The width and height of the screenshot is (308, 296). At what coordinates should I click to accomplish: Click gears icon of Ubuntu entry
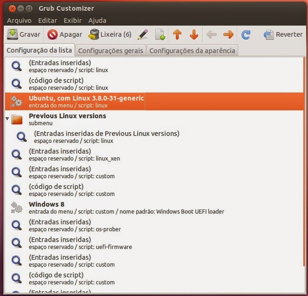pos(17,101)
